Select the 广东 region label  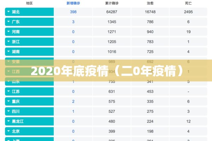click(x=16, y=22)
